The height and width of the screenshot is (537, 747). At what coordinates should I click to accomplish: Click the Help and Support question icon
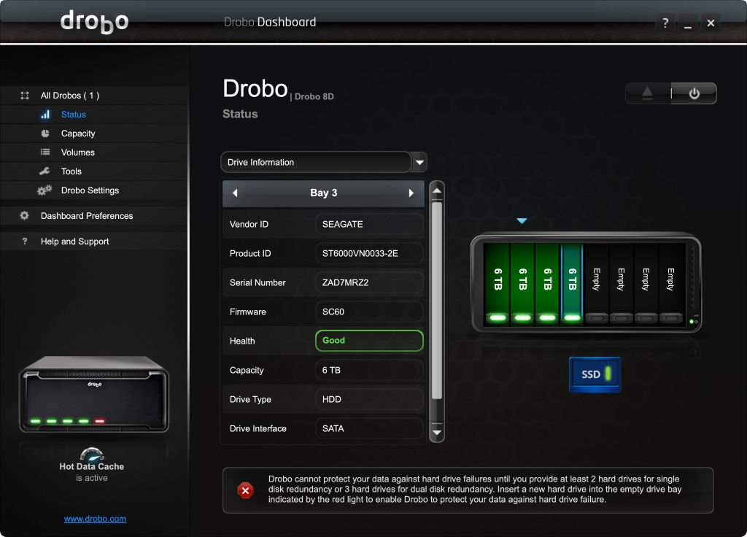[25, 242]
